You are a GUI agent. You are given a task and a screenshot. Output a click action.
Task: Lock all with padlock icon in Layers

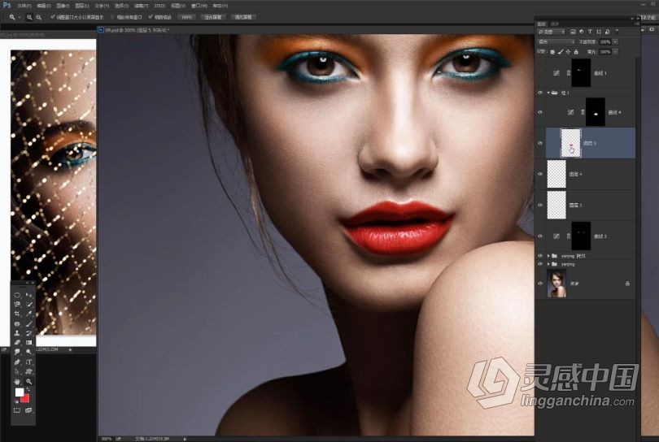576,52
